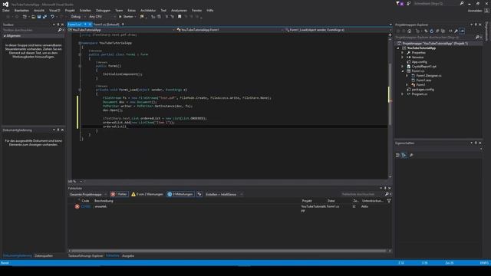Switch to the Datenquellen tab
Screen dimensions: 491x276
click(x=44, y=255)
